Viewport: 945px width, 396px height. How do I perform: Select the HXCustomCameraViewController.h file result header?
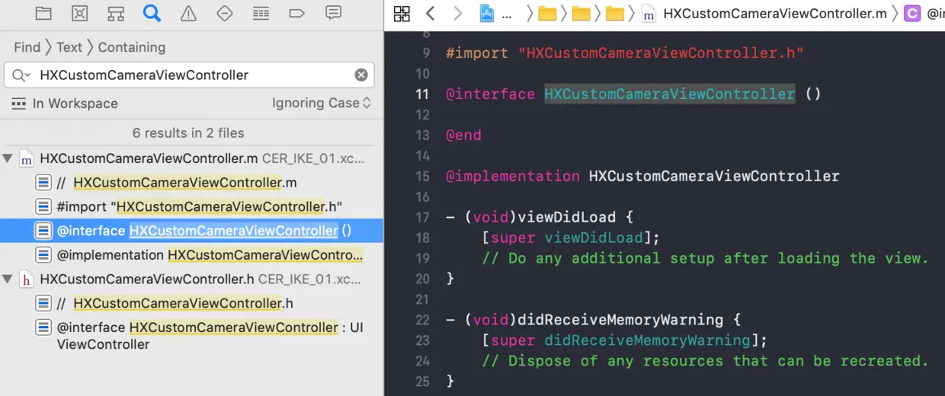click(191, 279)
